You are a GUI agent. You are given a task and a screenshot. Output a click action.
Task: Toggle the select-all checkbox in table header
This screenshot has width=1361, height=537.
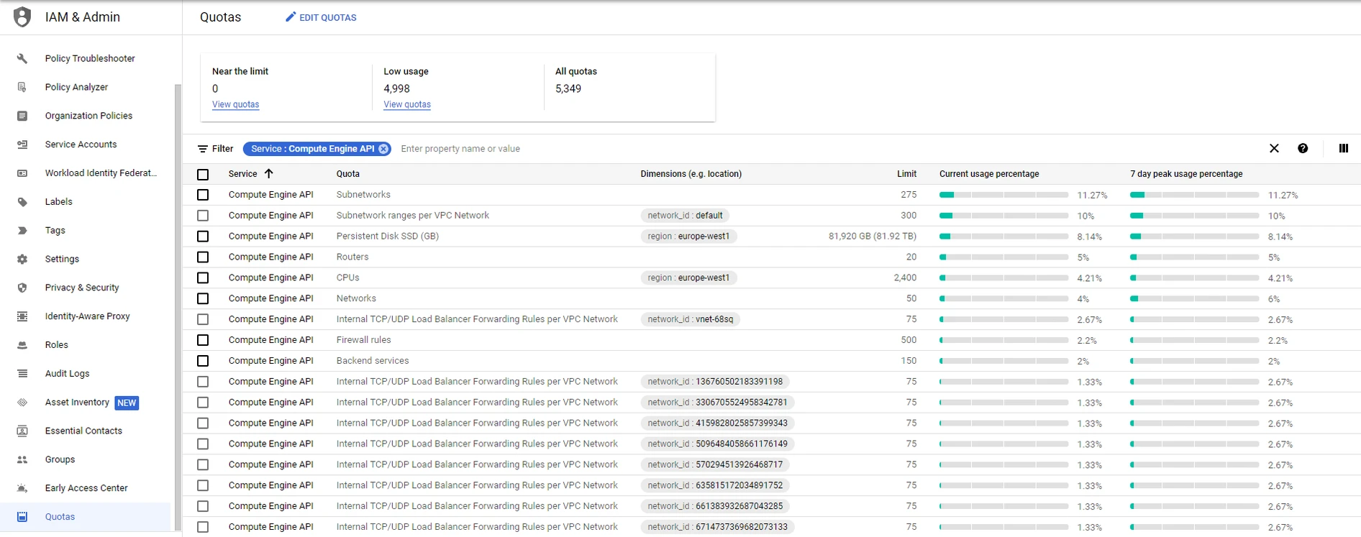(x=203, y=174)
